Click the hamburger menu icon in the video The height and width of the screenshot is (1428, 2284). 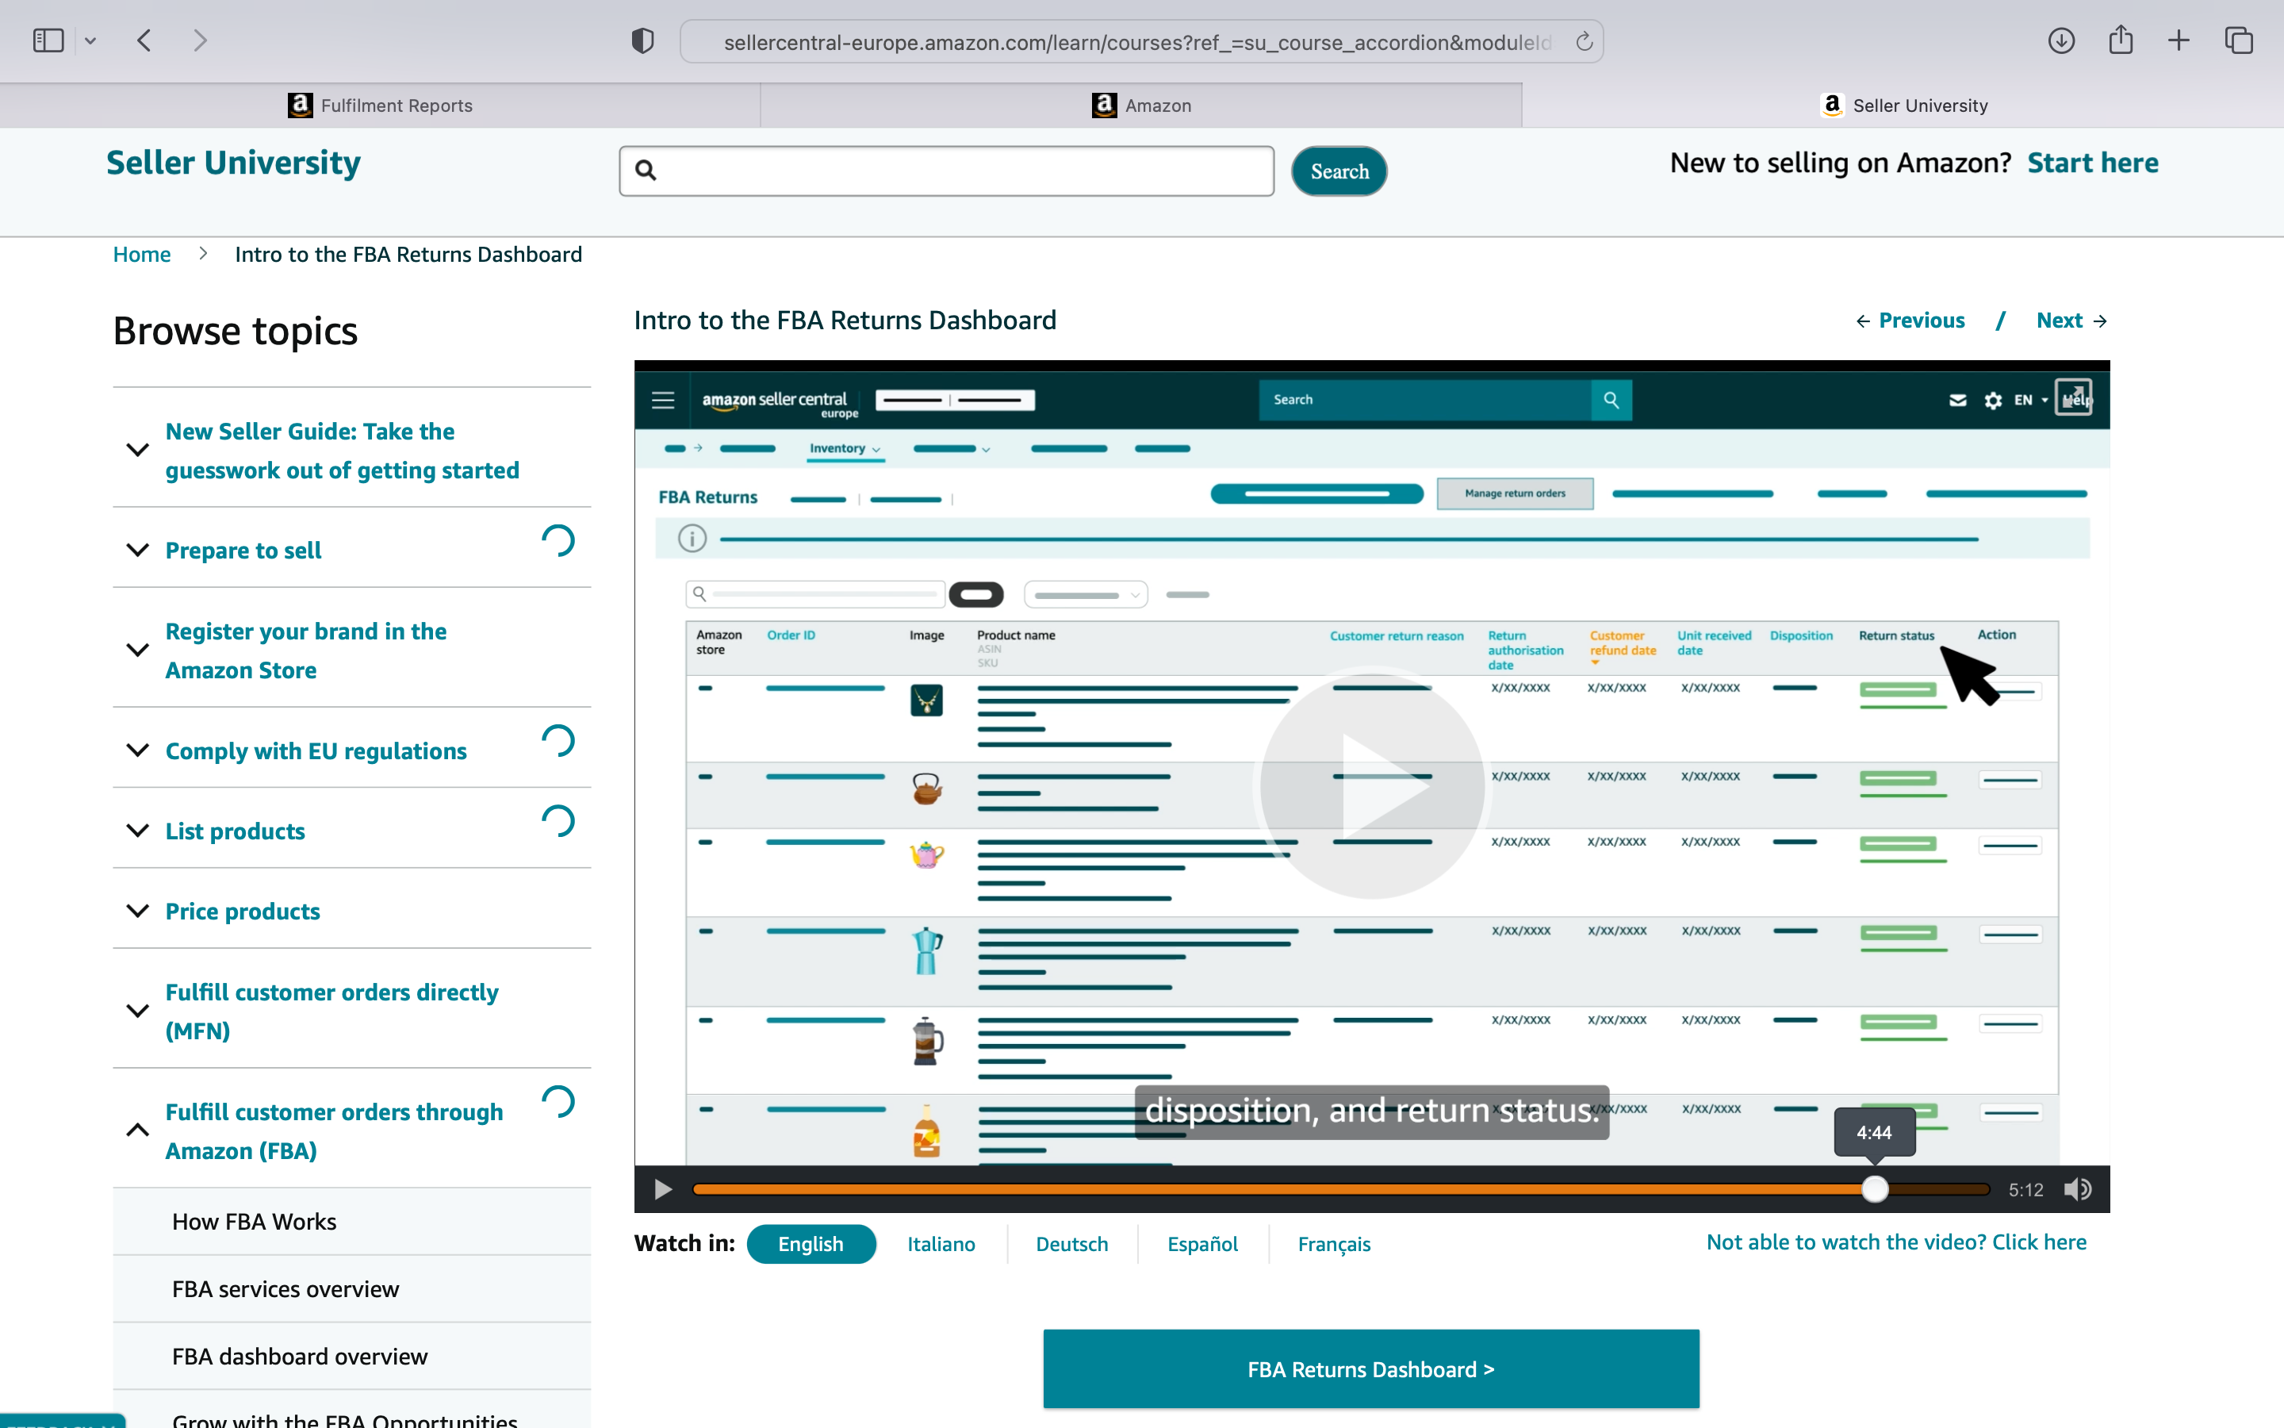click(x=662, y=400)
